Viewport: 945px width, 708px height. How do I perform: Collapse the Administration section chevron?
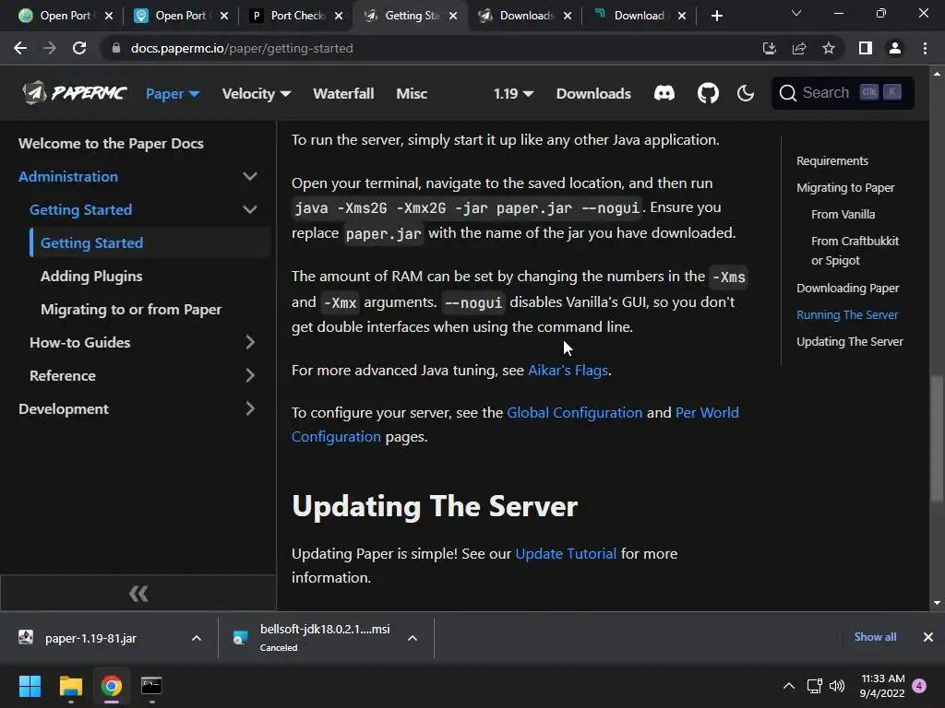click(249, 176)
